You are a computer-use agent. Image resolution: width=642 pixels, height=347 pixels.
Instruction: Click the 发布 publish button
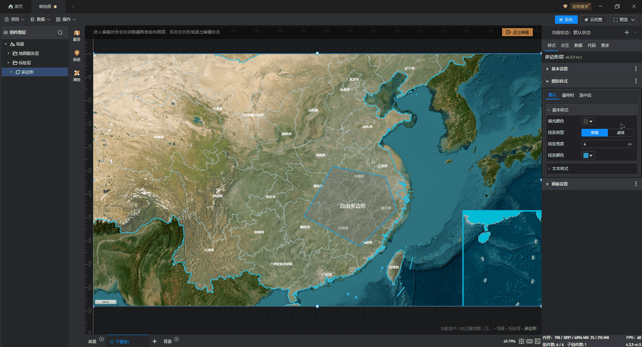point(566,20)
